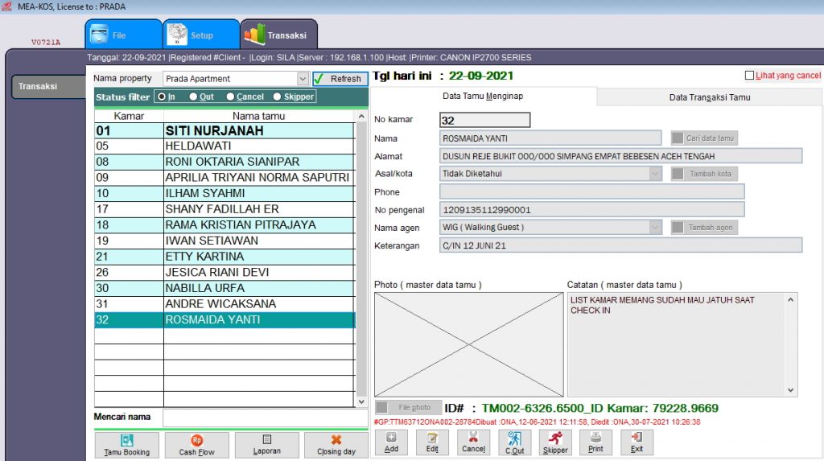The image size is (824, 461).
Task: Click the Refresh button
Action: 340,79
